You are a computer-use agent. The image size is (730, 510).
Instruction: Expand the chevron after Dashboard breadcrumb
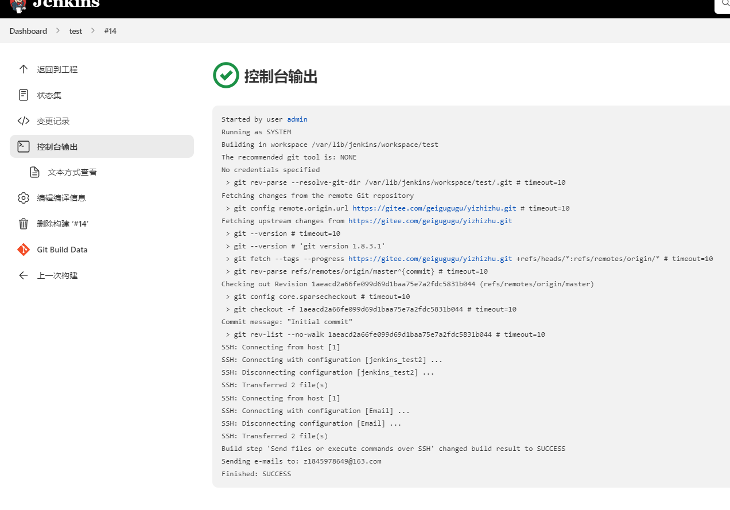tap(58, 31)
